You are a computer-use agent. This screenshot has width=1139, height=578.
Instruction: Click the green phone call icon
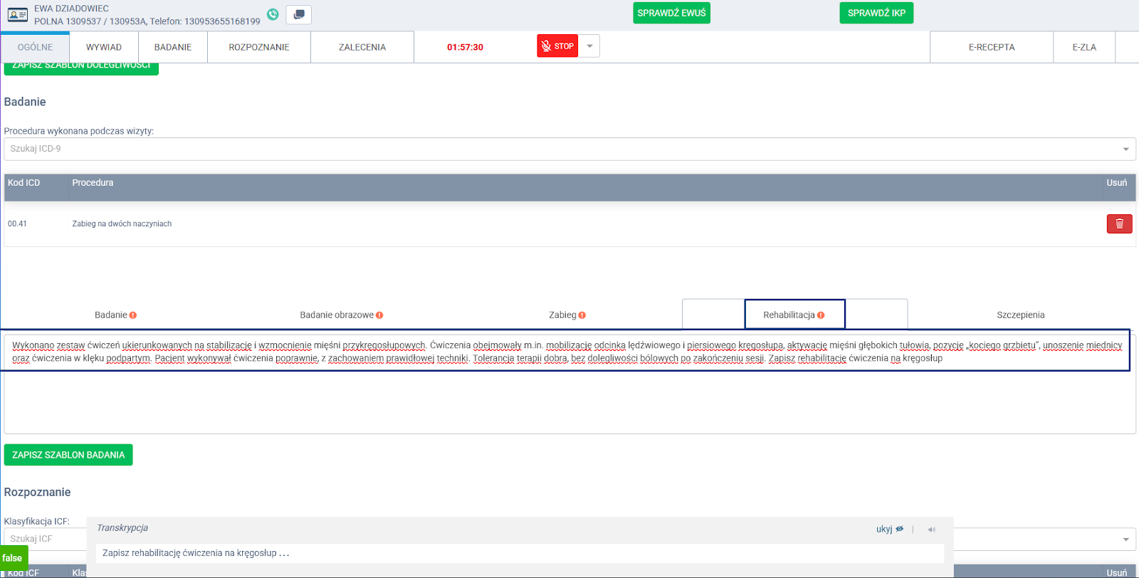coord(273,14)
